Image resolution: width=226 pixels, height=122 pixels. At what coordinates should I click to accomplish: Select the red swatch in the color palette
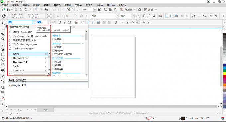pos(224,76)
